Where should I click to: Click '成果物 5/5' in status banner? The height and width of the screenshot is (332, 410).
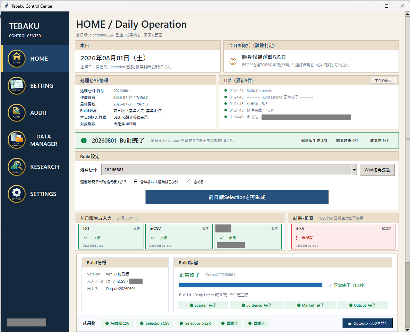coord(379,141)
